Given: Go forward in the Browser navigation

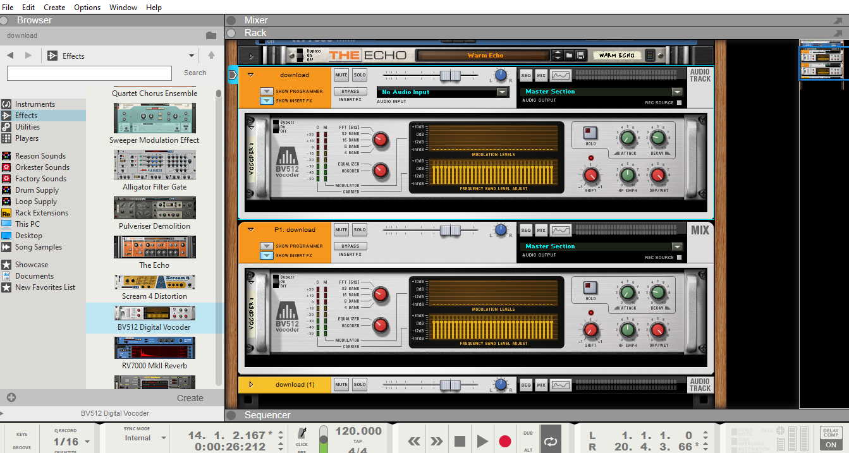Looking at the screenshot, I should pyautogui.click(x=28, y=56).
